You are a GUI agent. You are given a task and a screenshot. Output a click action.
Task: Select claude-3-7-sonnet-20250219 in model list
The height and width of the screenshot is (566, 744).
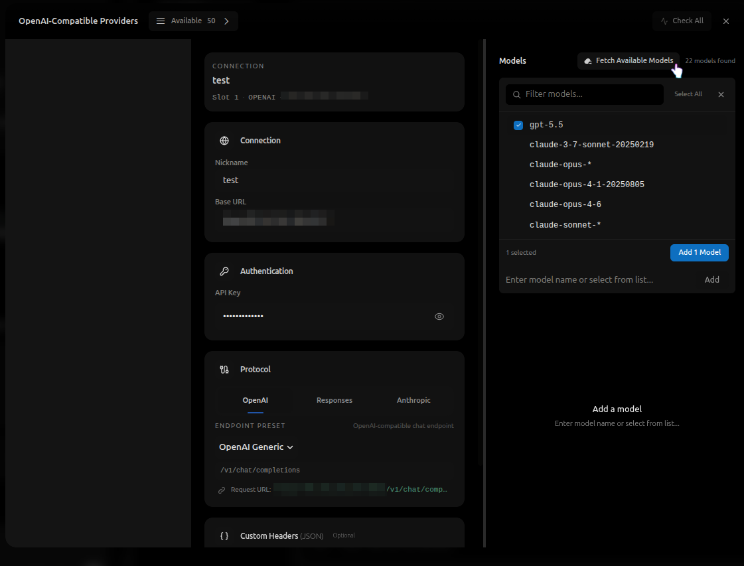pyautogui.click(x=617, y=145)
